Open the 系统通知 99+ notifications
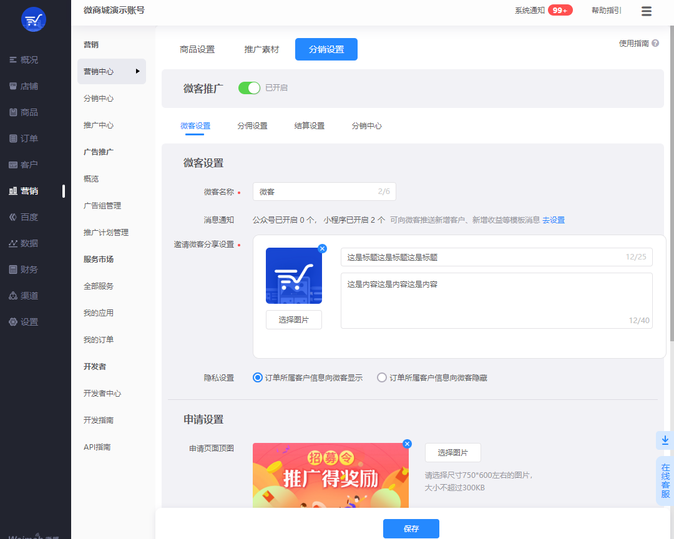This screenshot has width=674, height=539. pyautogui.click(x=559, y=11)
